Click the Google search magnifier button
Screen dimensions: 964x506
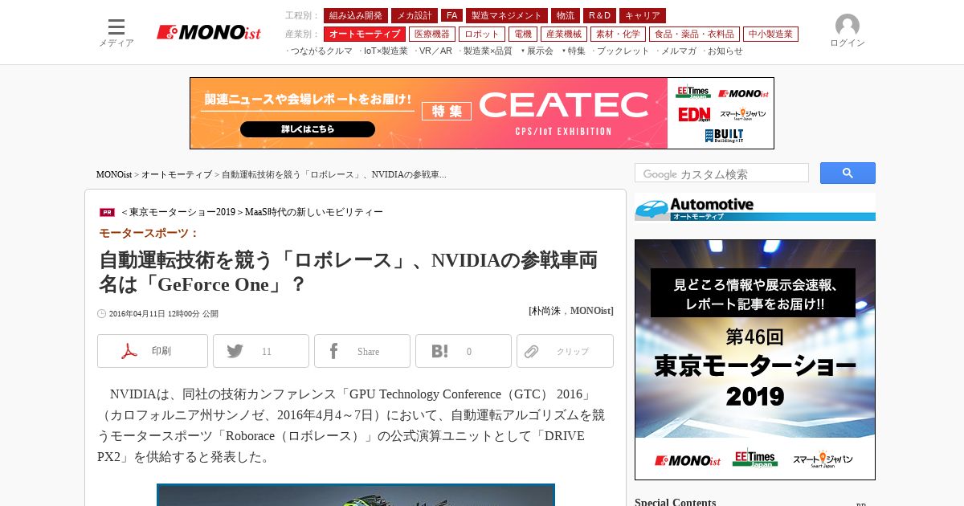point(848,173)
